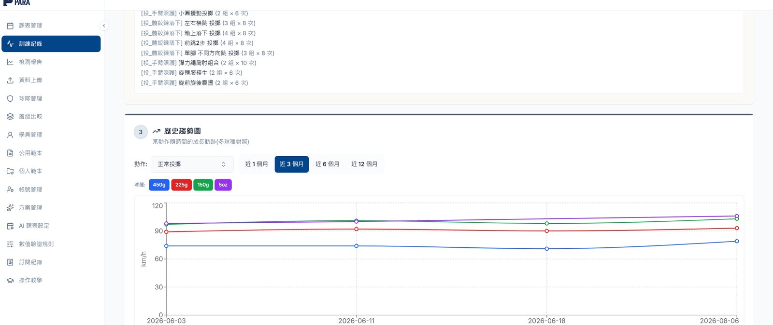The image size is (773, 325).
Task: Toggle the 150g ball type series
Action: tap(203, 185)
